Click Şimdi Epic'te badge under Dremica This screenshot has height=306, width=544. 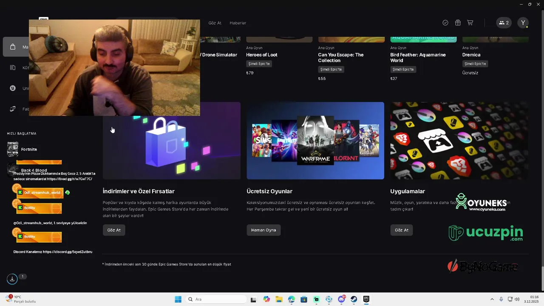point(475,64)
